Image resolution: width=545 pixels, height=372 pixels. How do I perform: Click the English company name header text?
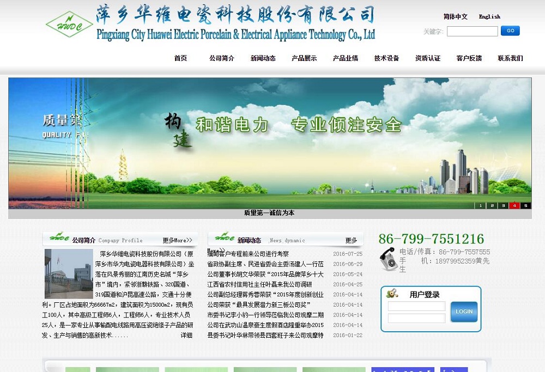click(235, 34)
